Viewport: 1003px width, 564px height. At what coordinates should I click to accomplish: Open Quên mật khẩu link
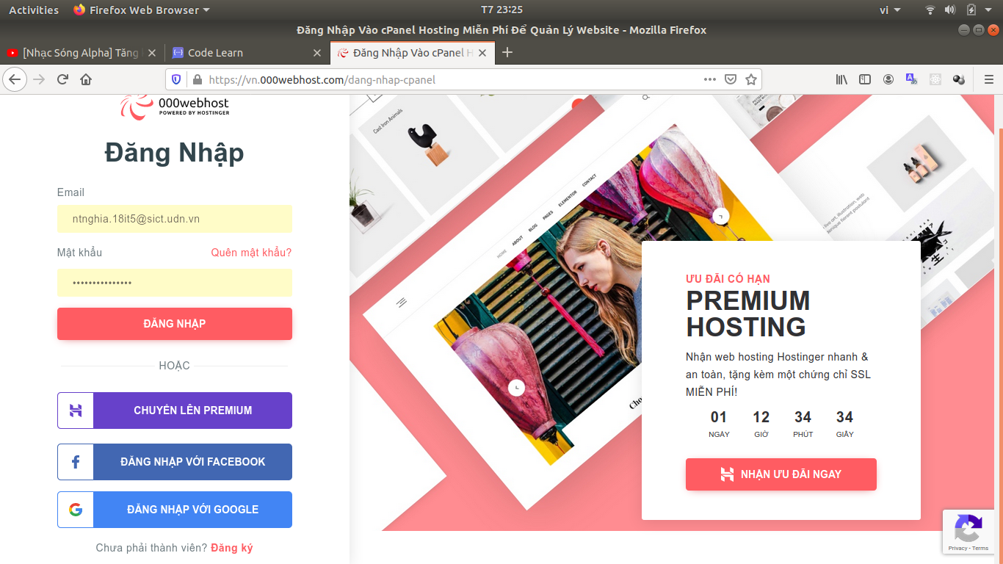251,253
